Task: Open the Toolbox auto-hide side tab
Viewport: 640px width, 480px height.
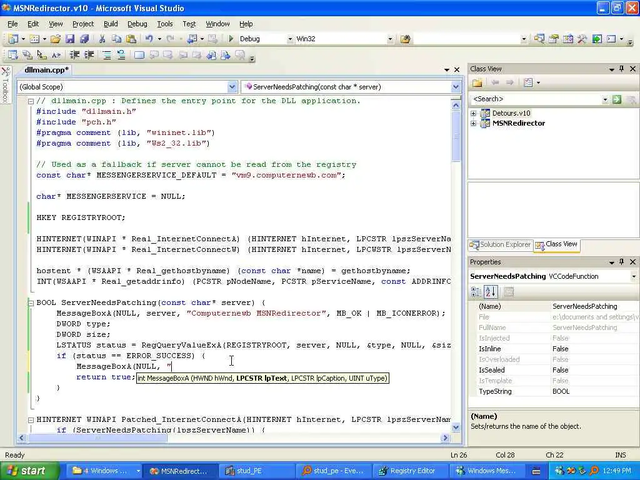Action: click(x=5, y=84)
